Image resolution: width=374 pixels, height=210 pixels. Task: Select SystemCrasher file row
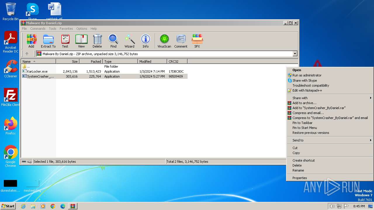(104, 76)
